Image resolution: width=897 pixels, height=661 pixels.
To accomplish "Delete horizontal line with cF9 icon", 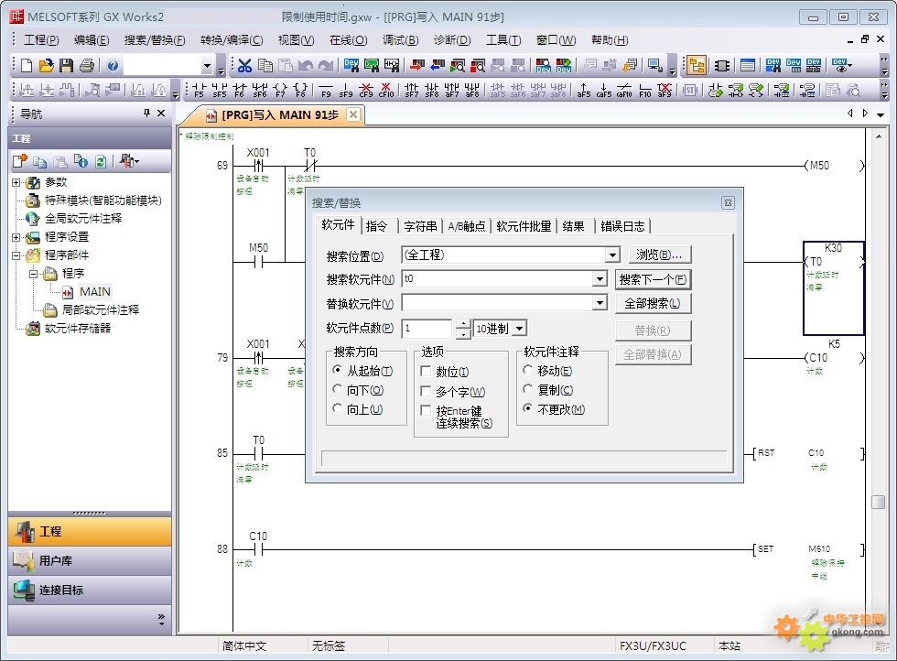I will pos(366,91).
